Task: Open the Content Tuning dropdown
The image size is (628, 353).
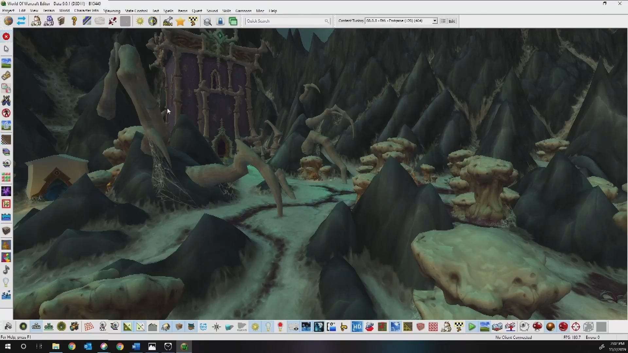Action: 435,21
